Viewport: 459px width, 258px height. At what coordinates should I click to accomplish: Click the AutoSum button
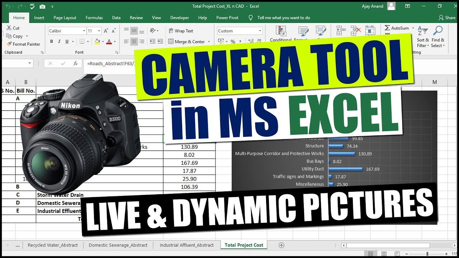click(397, 28)
